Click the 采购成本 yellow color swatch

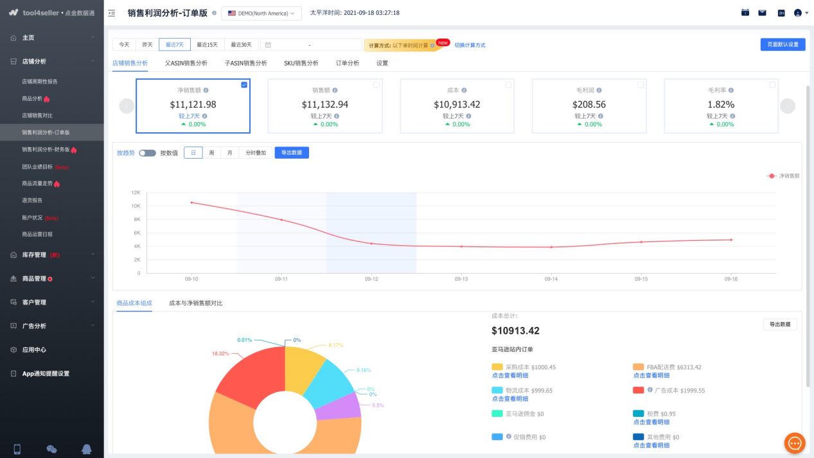pos(497,367)
